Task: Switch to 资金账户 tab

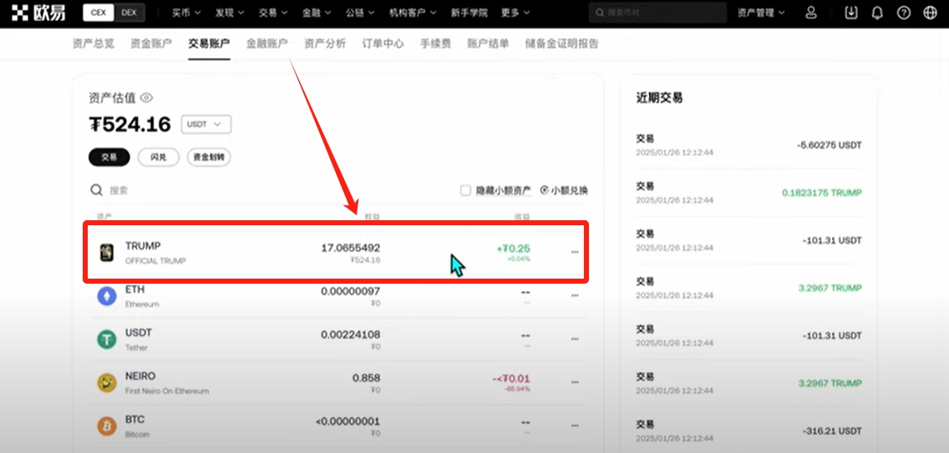Action: (151, 43)
